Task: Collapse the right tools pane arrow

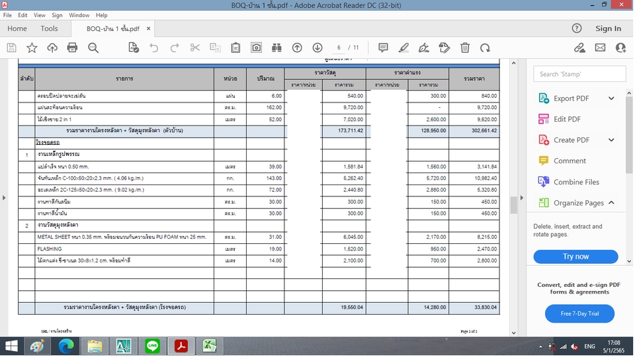Action: (x=522, y=198)
